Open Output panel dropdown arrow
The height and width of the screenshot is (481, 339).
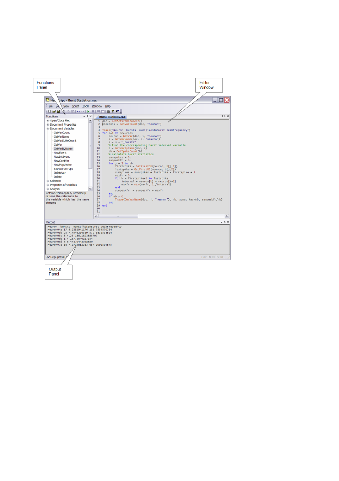(221, 222)
